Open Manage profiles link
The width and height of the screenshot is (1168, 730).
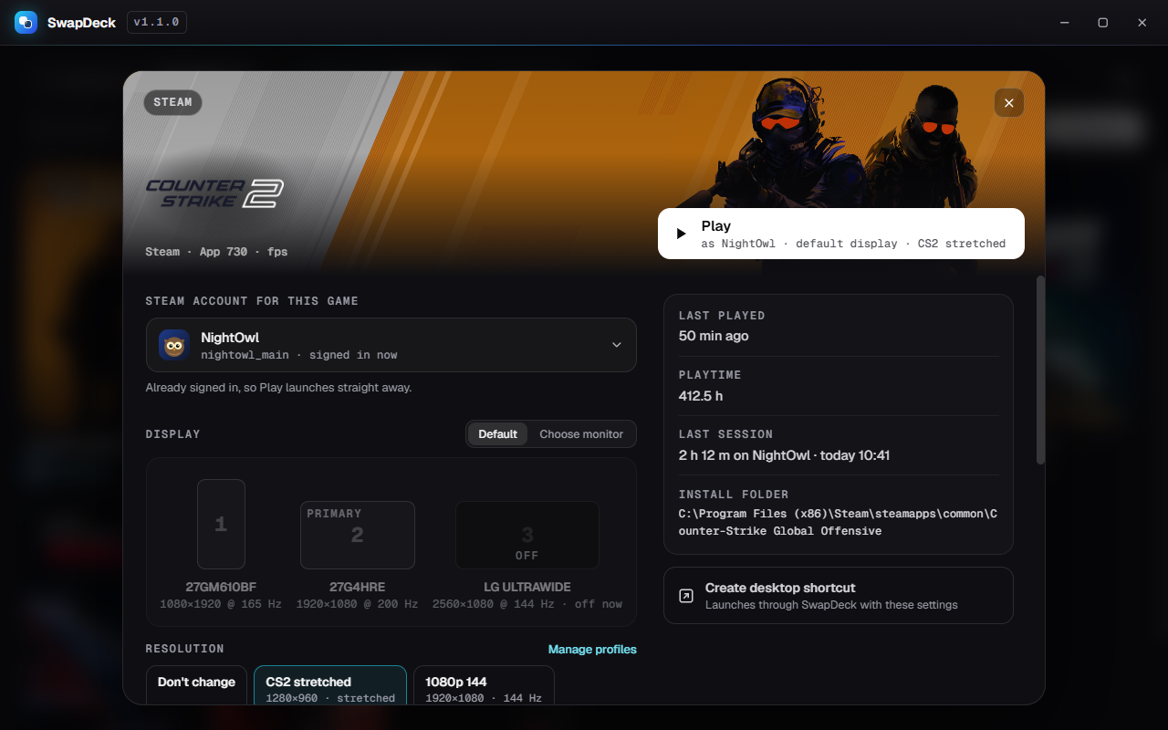pos(592,650)
